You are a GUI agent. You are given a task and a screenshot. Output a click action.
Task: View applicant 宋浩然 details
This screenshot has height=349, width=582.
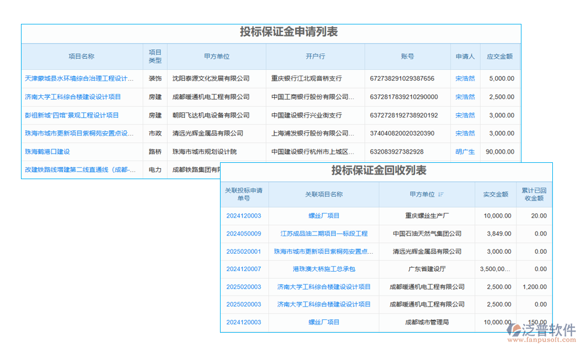coord(465,79)
